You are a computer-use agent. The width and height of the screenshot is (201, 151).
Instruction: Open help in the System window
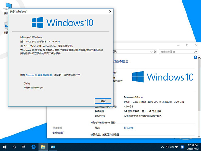point(195,57)
